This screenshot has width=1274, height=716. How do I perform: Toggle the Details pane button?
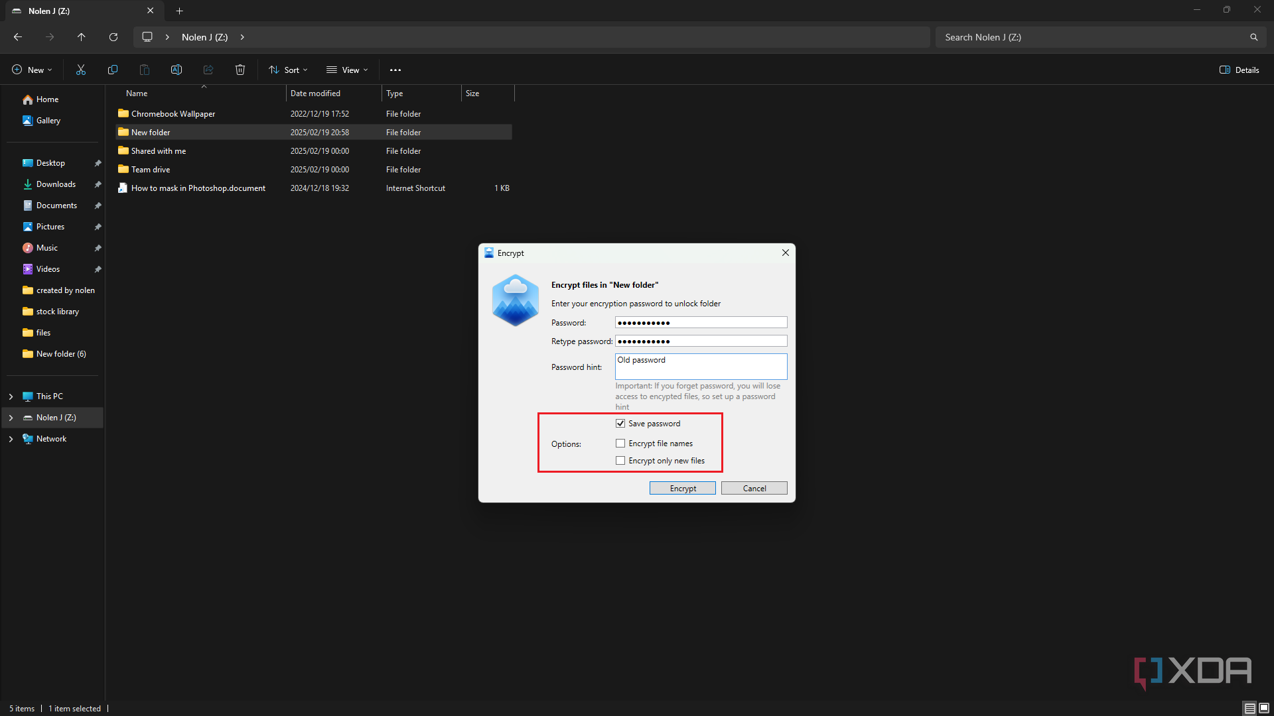click(x=1239, y=70)
